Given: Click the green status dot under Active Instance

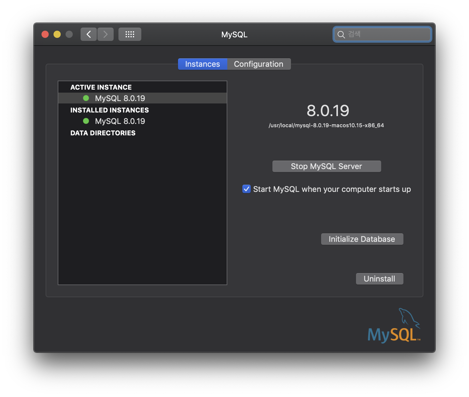Looking at the screenshot, I should [86, 98].
